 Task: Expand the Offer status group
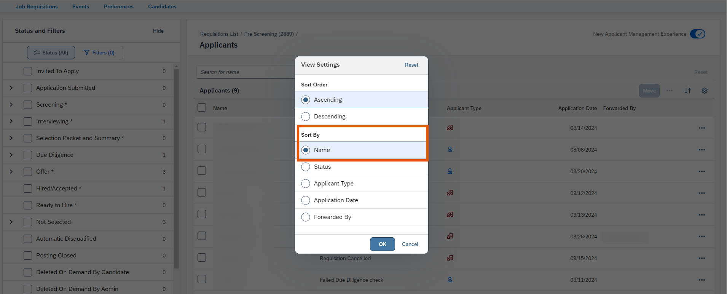[11, 172]
